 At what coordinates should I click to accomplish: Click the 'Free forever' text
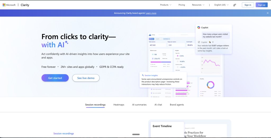[49, 67]
